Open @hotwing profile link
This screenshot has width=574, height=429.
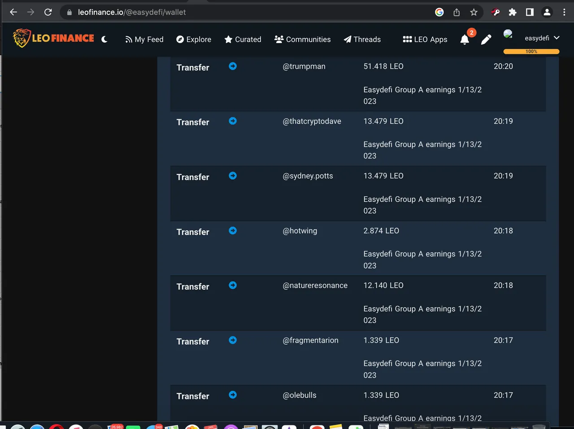[x=300, y=231]
